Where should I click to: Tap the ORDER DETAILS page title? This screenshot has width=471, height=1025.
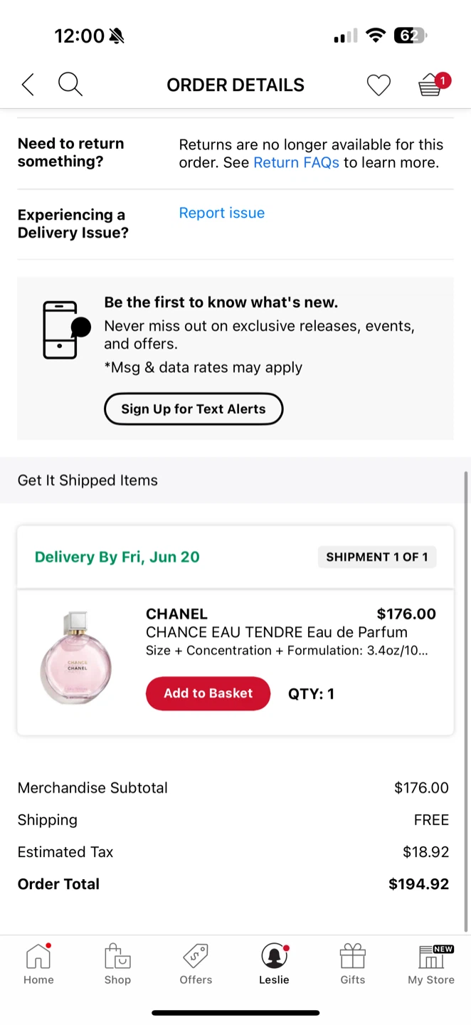pyautogui.click(x=235, y=85)
